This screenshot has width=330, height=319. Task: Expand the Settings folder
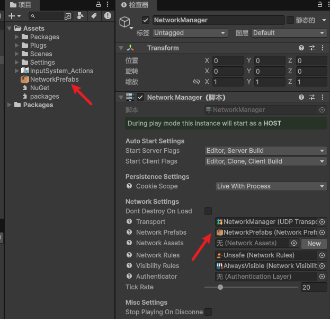pos(17,62)
